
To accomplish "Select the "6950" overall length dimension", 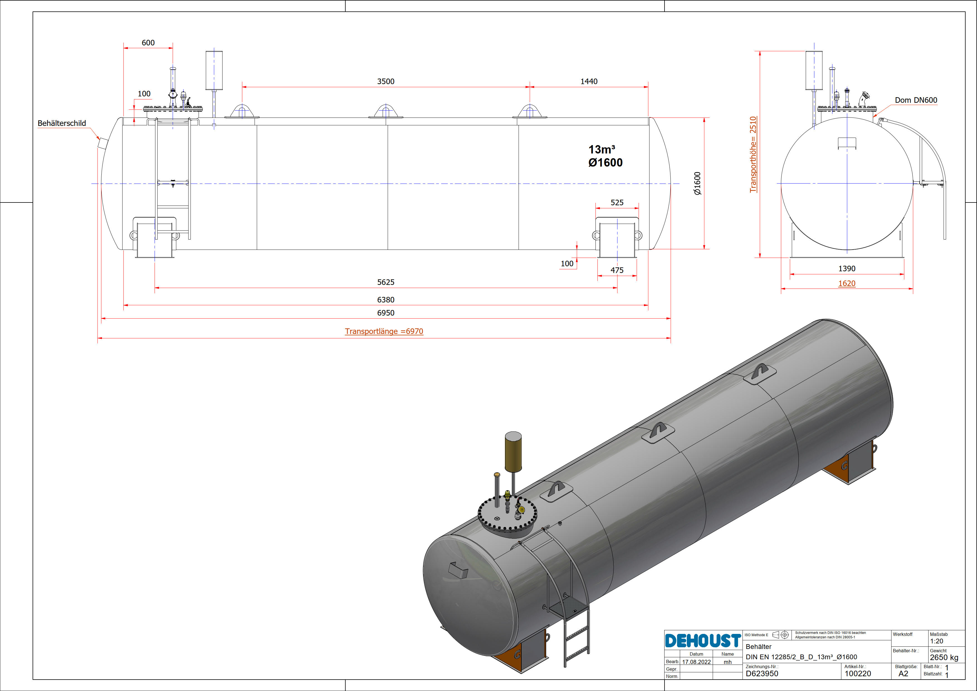I will pyautogui.click(x=385, y=313).
